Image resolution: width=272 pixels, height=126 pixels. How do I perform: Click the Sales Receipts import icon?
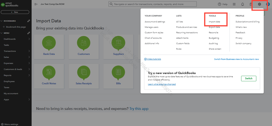[84, 73]
